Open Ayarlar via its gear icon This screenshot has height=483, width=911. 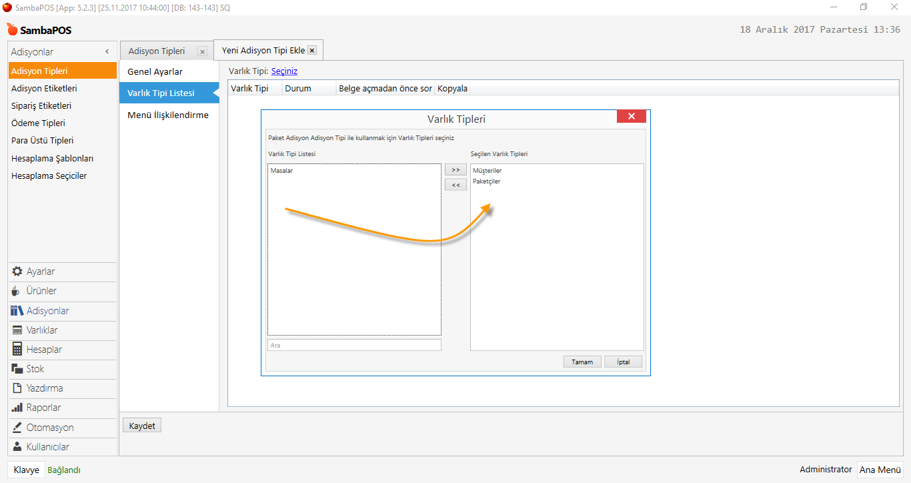coord(17,272)
